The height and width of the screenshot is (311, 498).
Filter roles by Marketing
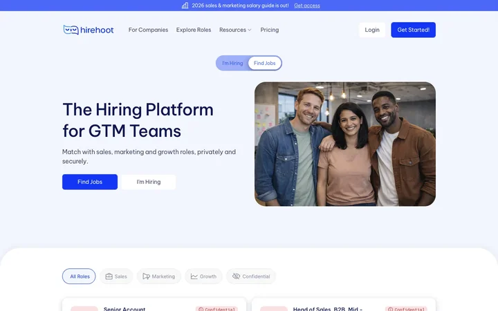tap(159, 276)
